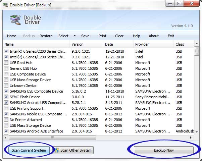Screen dimensions: 202x161
Task: Close the Double Driver window
Action: 192,3
